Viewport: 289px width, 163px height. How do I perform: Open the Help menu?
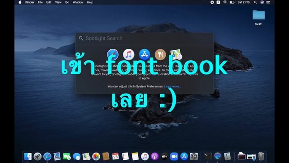90,2
